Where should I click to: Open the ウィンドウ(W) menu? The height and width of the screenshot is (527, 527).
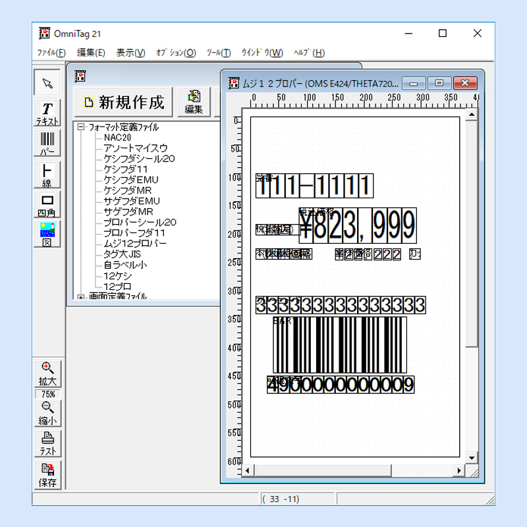pos(262,53)
